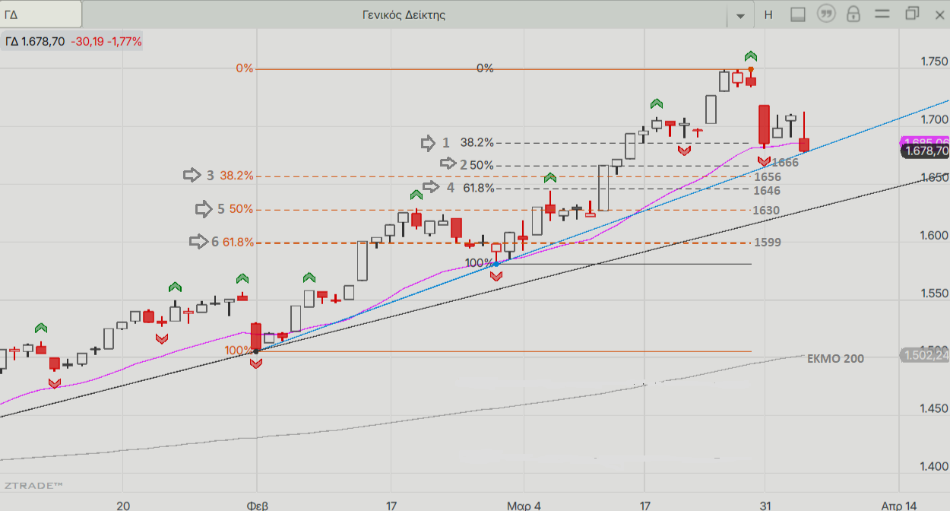Open the quotes bubble icon
The width and height of the screenshot is (950, 511).
point(825,14)
